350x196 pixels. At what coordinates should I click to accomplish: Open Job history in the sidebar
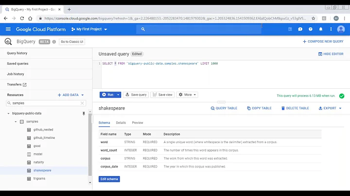coord(16,74)
